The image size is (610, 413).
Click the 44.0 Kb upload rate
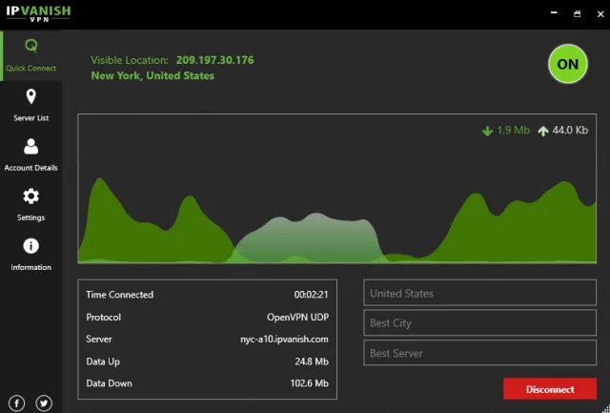(570, 130)
